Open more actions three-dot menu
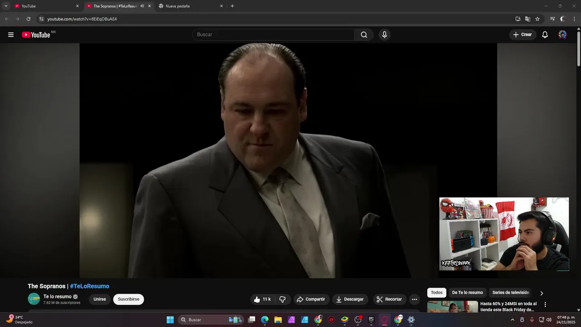Viewport: 581px width, 327px height. pyautogui.click(x=414, y=299)
